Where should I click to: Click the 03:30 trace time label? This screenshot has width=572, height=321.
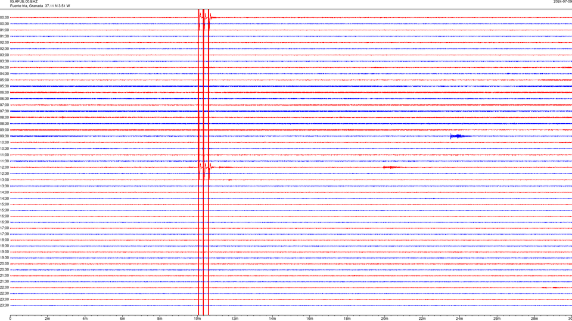point(4,61)
